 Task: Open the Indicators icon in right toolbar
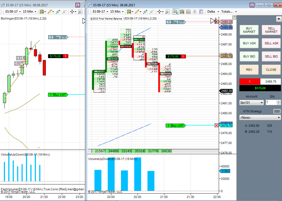[x=188, y=12]
